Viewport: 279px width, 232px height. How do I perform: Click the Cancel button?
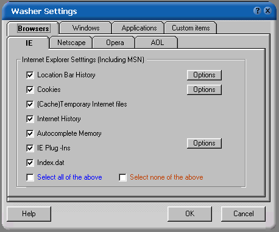[x=243, y=214]
